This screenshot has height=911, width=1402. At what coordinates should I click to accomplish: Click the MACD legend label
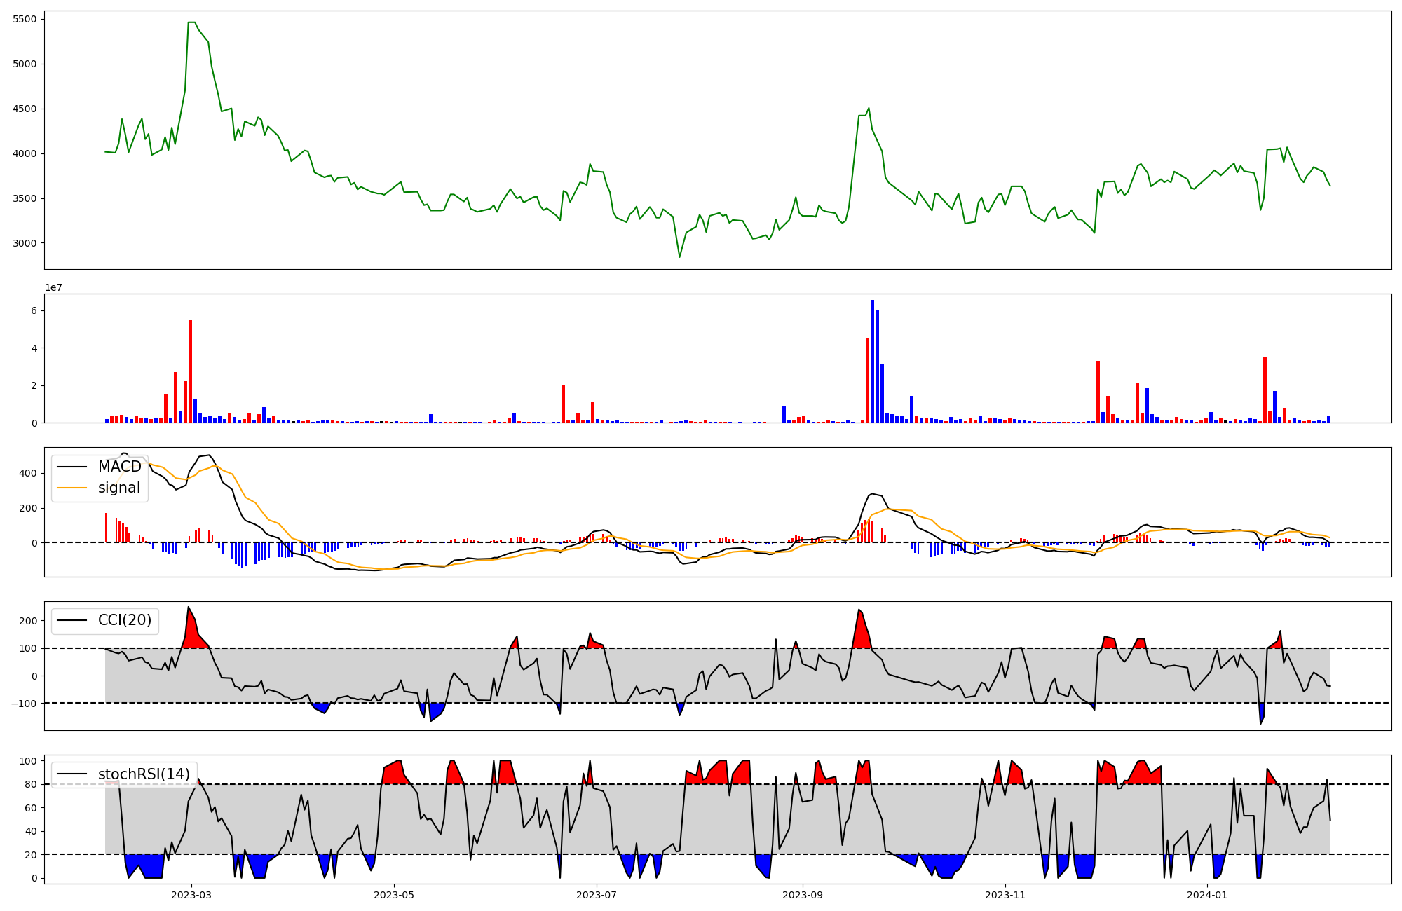119,467
